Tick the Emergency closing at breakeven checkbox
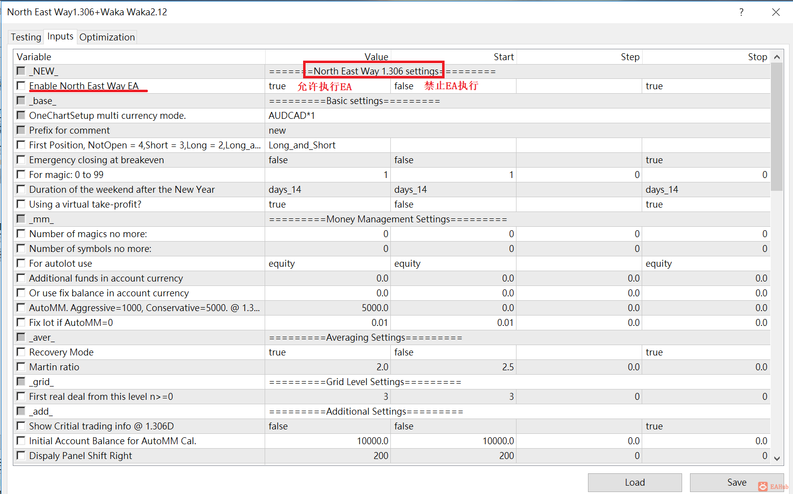793x494 pixels. [21, 160]
